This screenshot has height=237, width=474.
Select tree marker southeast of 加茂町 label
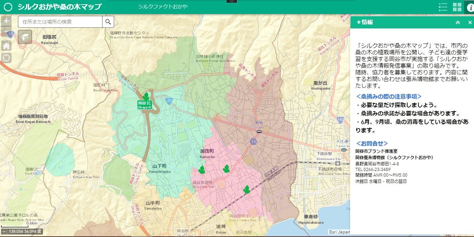pos(226,169)
